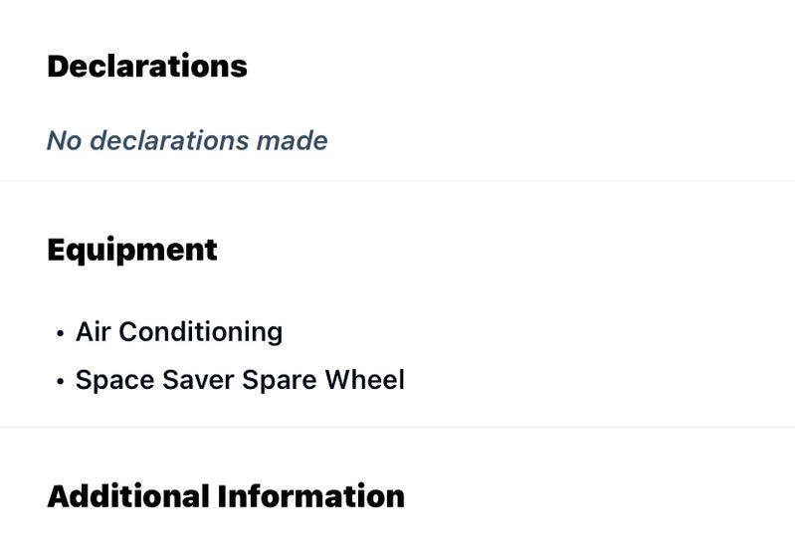
Task: Click the word 'made' in italic text
Action: click(x=293, y=140)
